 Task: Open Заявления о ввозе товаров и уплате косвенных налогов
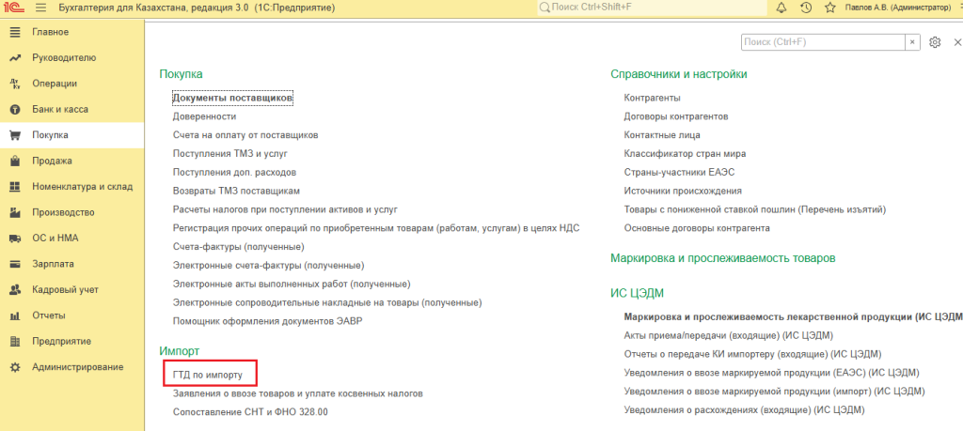pos(298,393)
